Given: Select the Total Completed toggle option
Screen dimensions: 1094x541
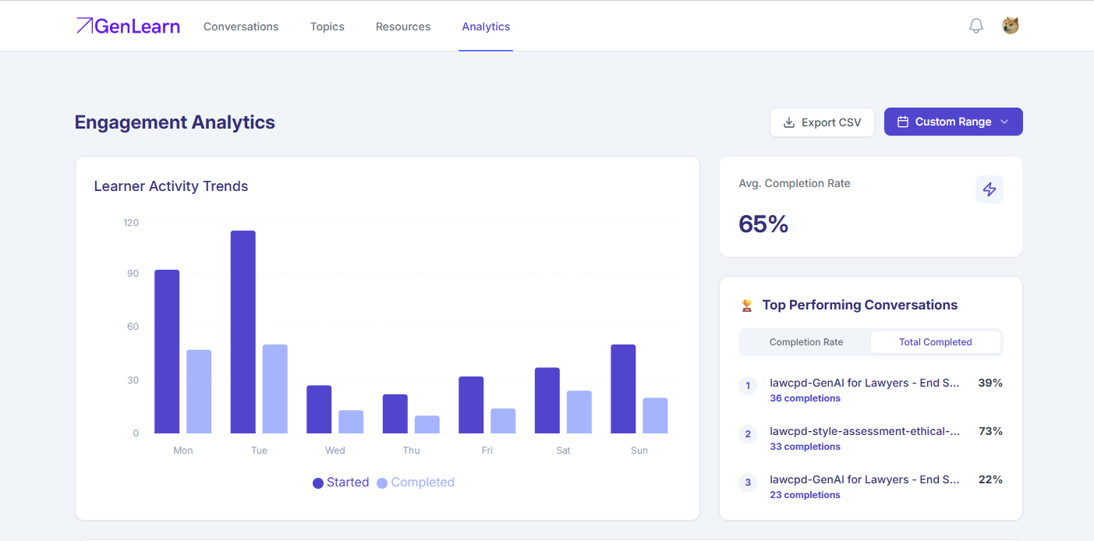Looking at the screenshot, I should pos(935,342).
